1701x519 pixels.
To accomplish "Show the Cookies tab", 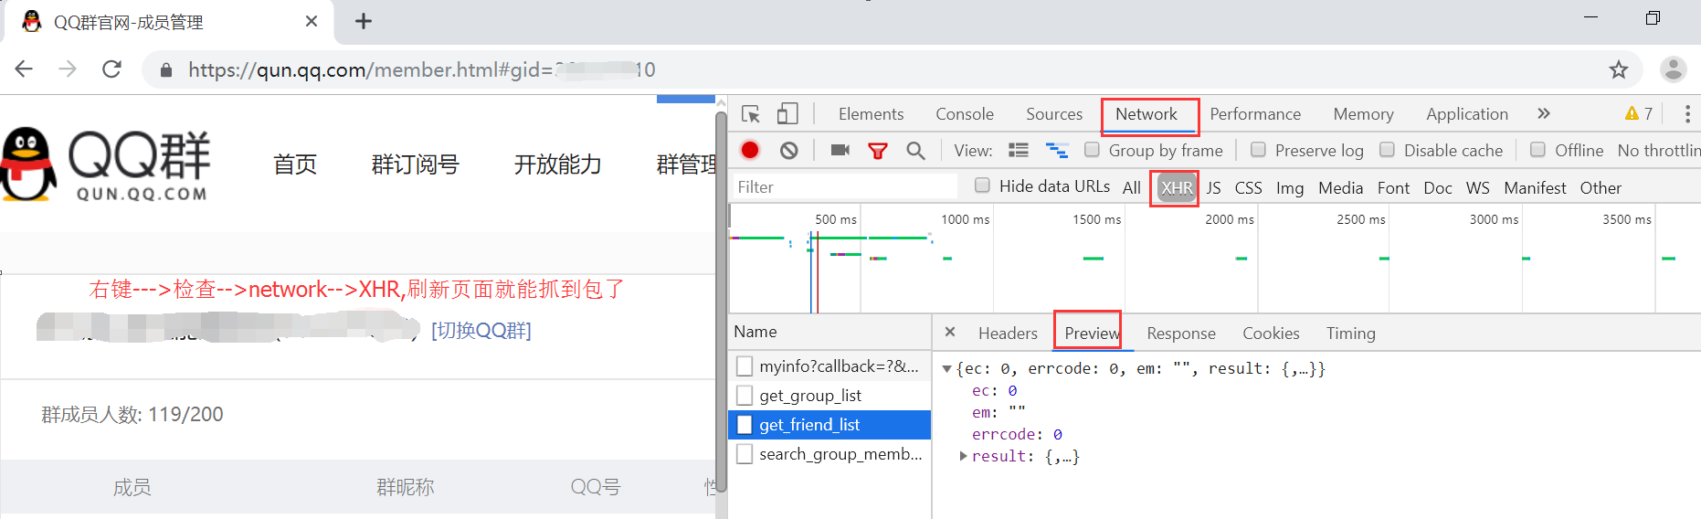I will click(x=1271, y=334).
